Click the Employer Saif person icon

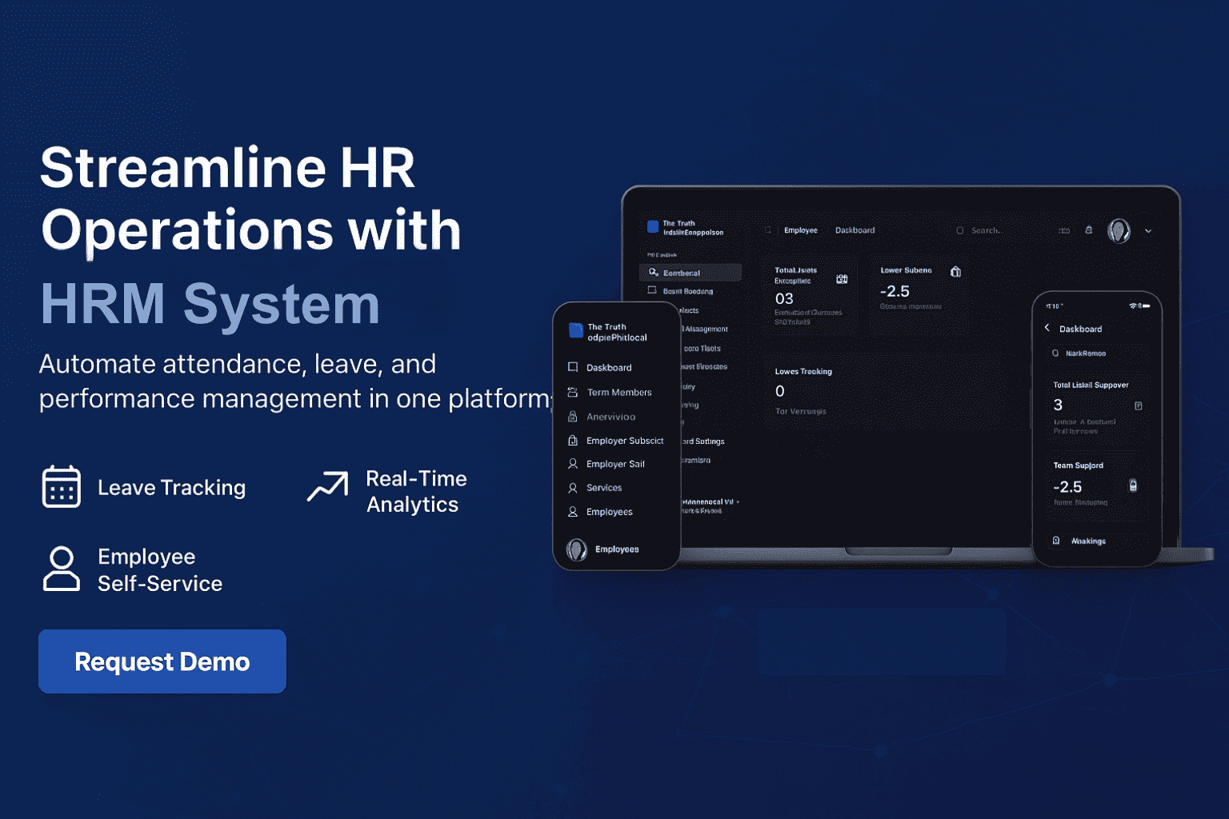[x=573, y=464]
